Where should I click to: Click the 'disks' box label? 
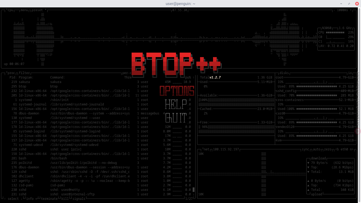(284, 73)
